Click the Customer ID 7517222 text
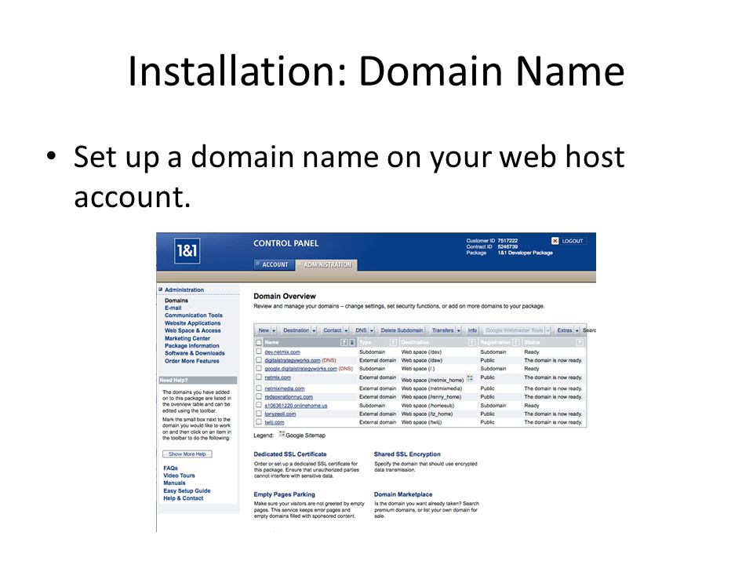 tap(493, 241)
